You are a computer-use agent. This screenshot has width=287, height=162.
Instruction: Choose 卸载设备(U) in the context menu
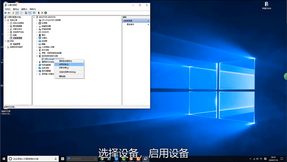pyautogui.click(x=64, y=68)
